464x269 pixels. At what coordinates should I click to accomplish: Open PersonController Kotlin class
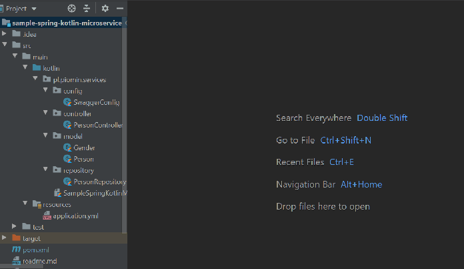(97, 125)
